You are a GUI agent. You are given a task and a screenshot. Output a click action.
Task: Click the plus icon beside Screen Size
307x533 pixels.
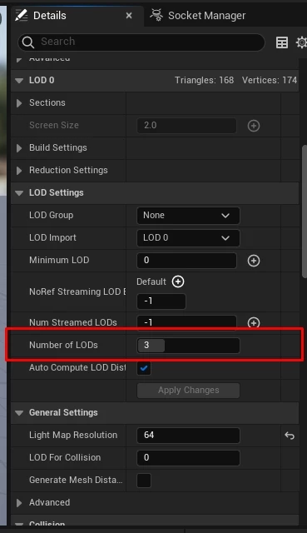(254, 126)
